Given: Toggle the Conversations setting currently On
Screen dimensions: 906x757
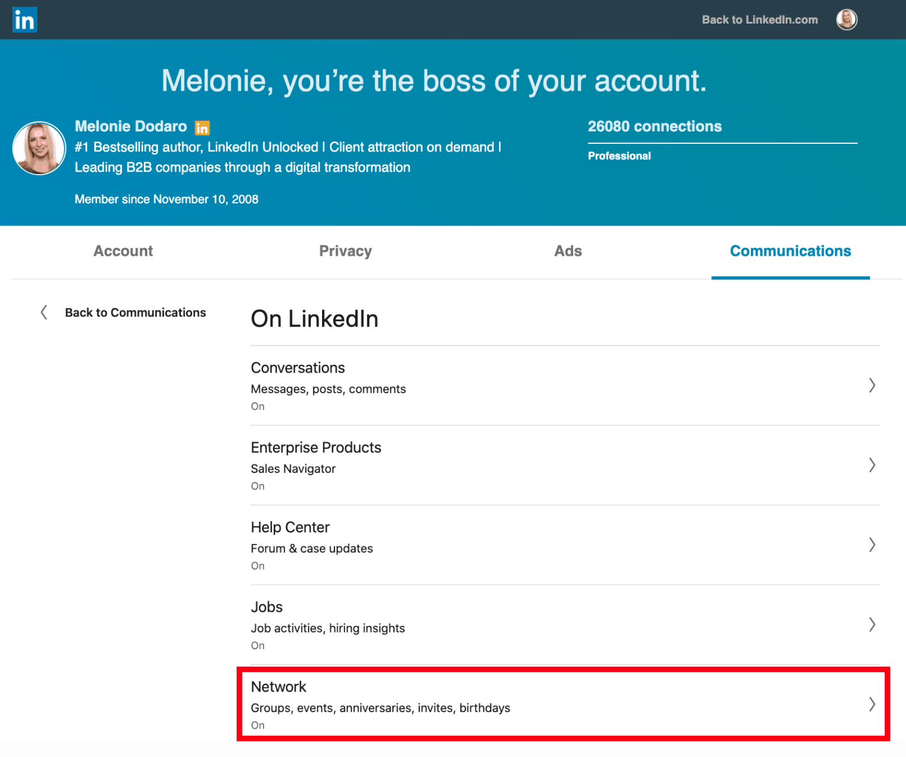Looking at the screenshot, I should click(258, 406).
